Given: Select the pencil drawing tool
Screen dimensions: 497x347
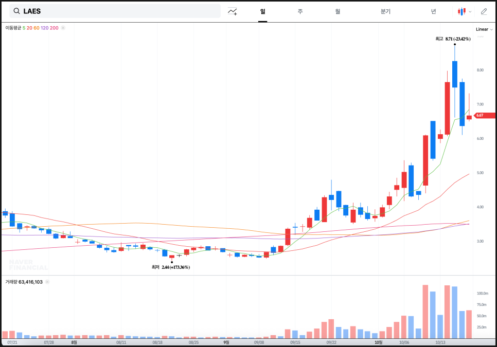Looking at the screenshot, I should coord(484,11).
